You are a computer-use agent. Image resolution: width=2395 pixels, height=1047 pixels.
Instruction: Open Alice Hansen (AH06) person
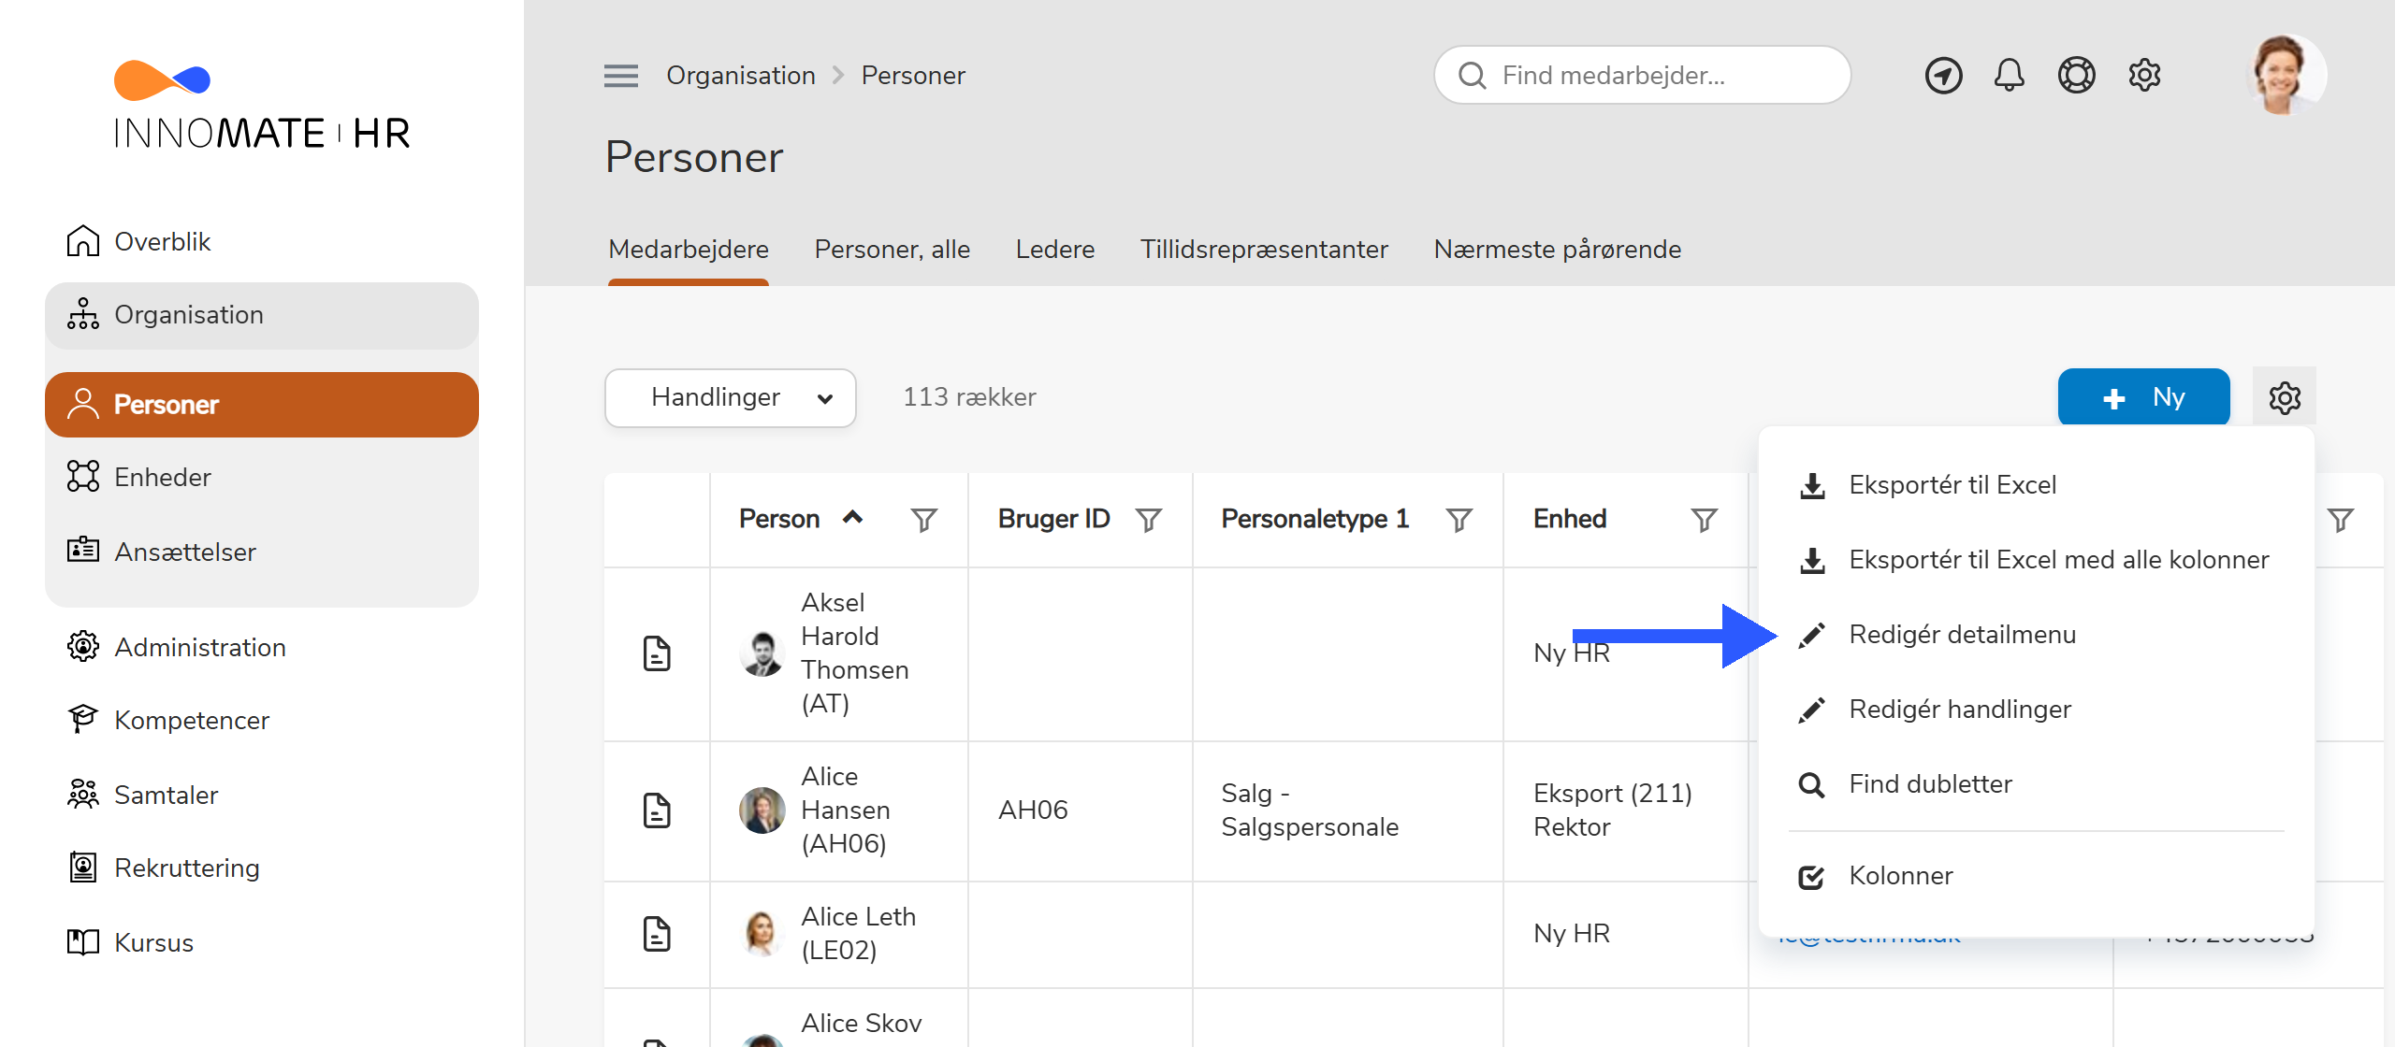click(x=846, y=810)
